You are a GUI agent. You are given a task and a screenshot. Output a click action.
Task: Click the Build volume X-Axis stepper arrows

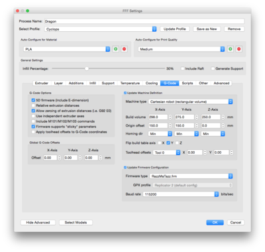[x=170, y=117]
